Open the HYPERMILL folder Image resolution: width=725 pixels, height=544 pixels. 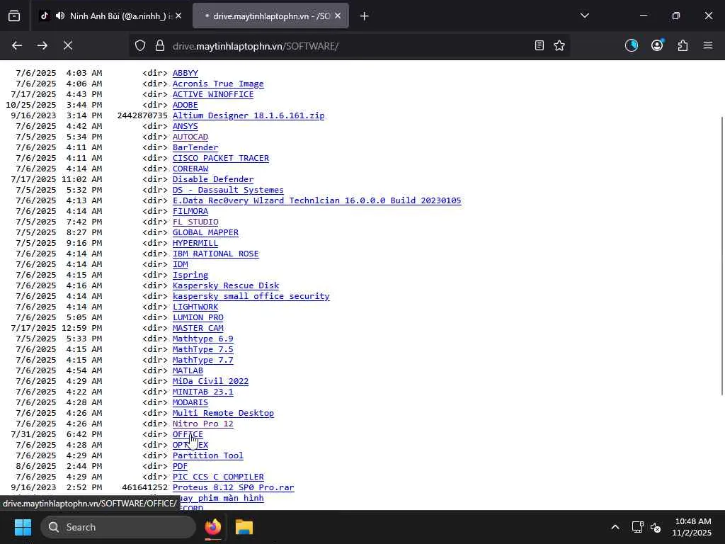pos(195,244)
